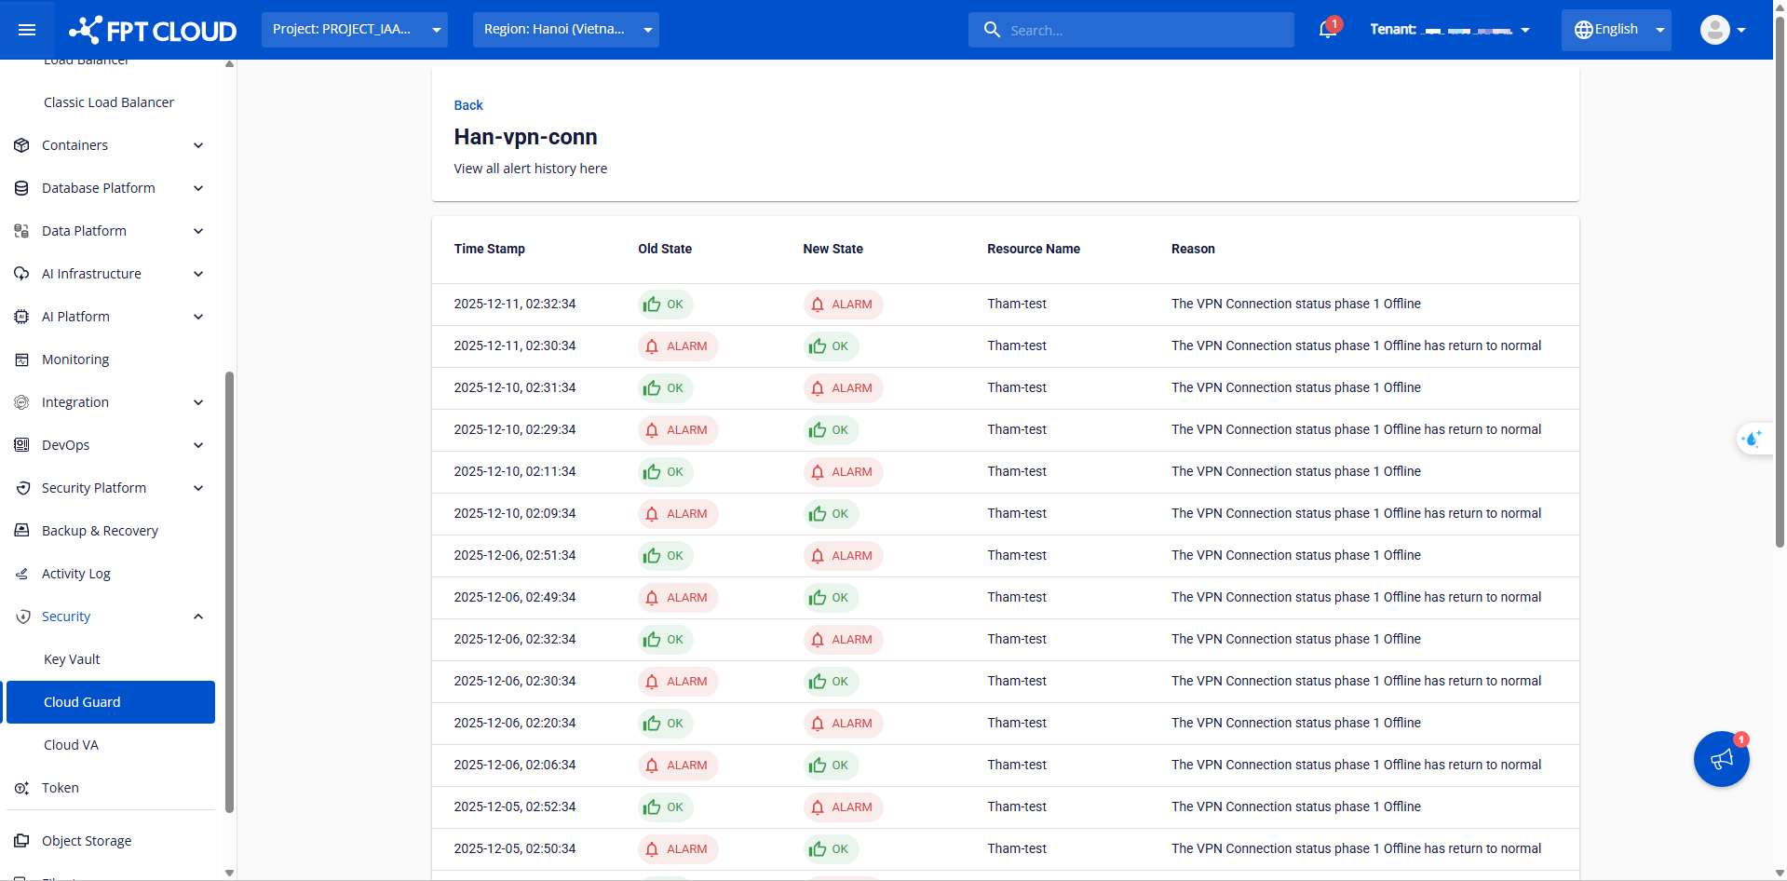
Task: Click the water-drop sparkle assistant icon
Action: [x=1753, y=439]
